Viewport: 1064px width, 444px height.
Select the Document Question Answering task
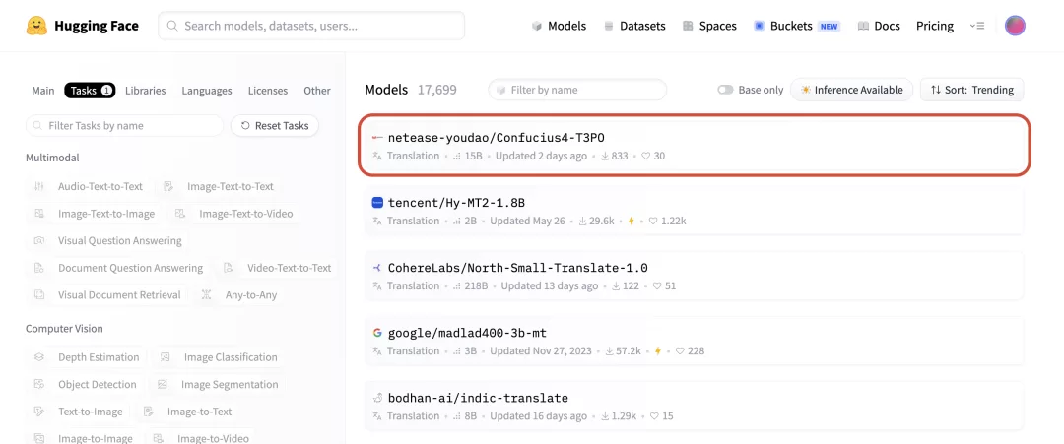[x=118, y=268]
